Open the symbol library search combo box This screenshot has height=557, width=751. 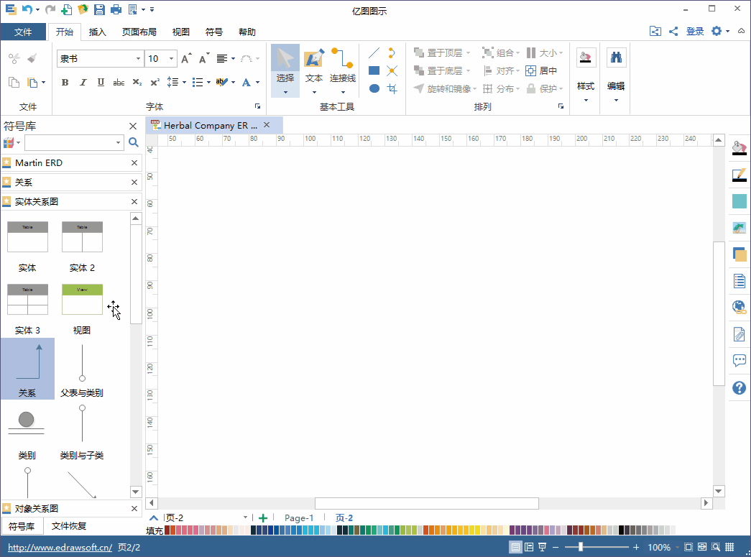[74, 142]
